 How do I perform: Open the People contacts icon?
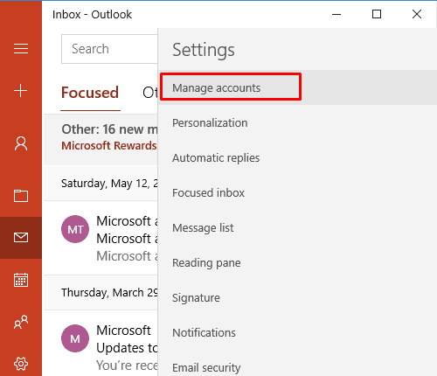(x=21, y=322)
